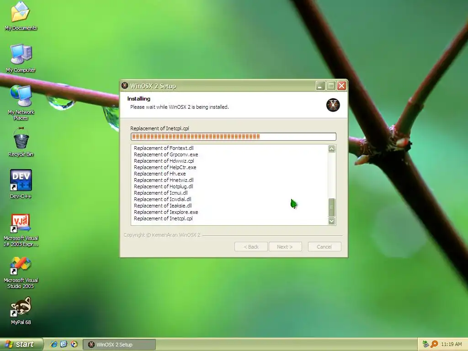Select log line 'Replacement of Hh.exe'
Image resolution: width=468 pixels, height=351 pixels.
(x=160, y=174)
